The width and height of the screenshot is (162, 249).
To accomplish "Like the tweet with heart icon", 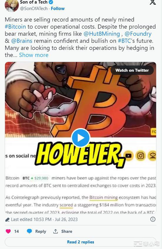I will pyautogui.click(x=8, y=231).
